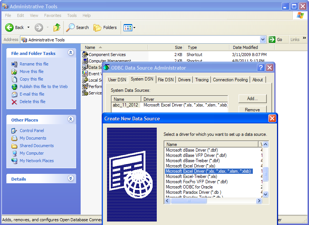Open the File menu
Image resolution: width=309 pixels, height=225 pixels.
pos(8,15)
